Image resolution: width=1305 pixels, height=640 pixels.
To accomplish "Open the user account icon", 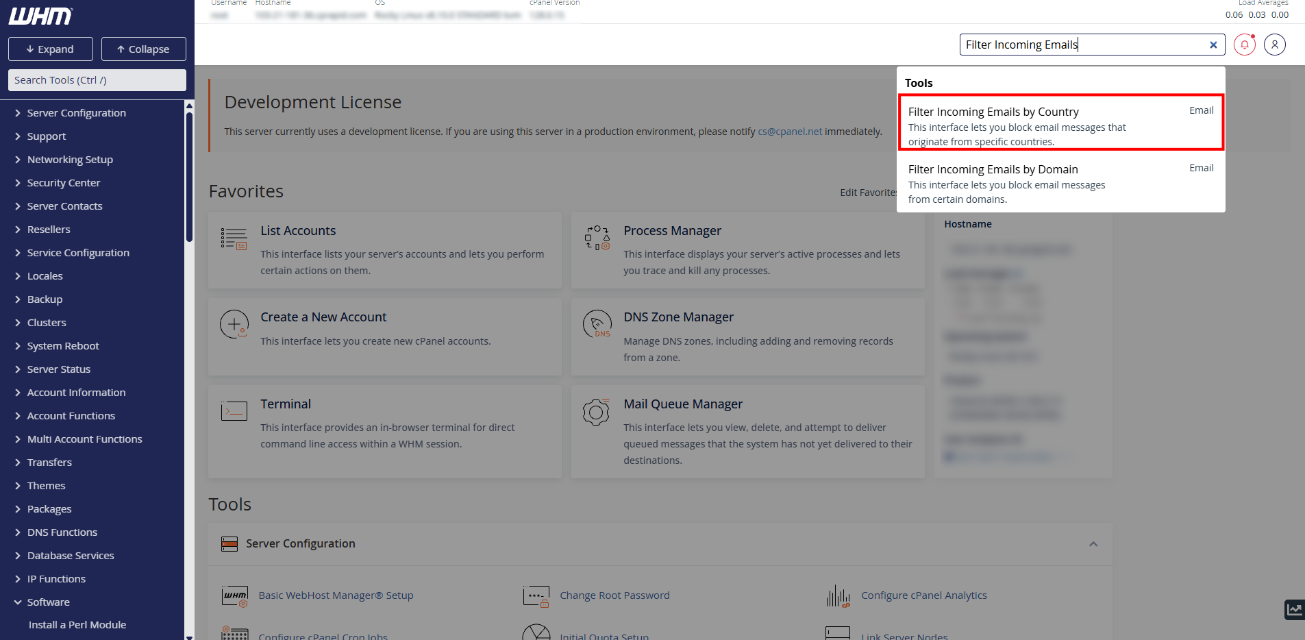I will click(1275, 45).
